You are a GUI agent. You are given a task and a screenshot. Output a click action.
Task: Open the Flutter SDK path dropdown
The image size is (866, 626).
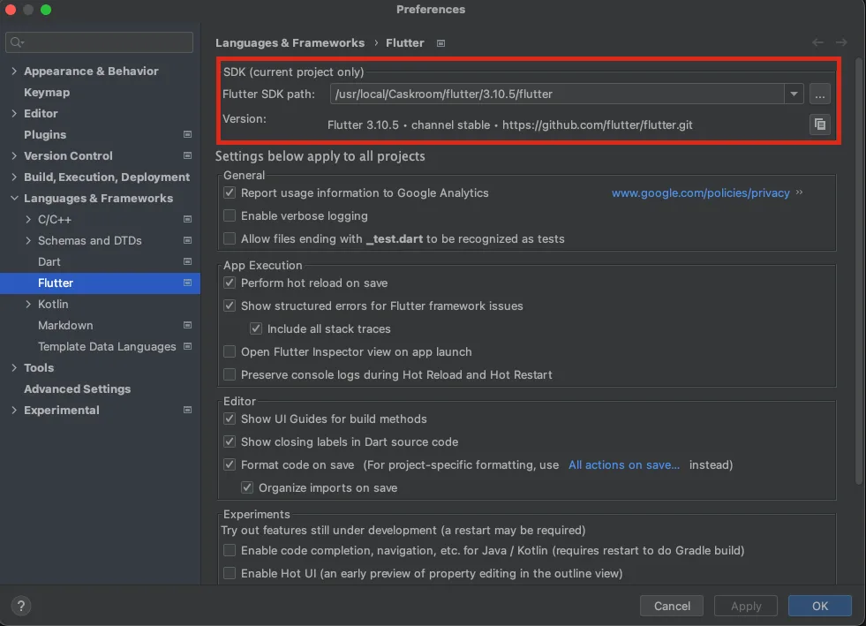(x=794, y=94)
